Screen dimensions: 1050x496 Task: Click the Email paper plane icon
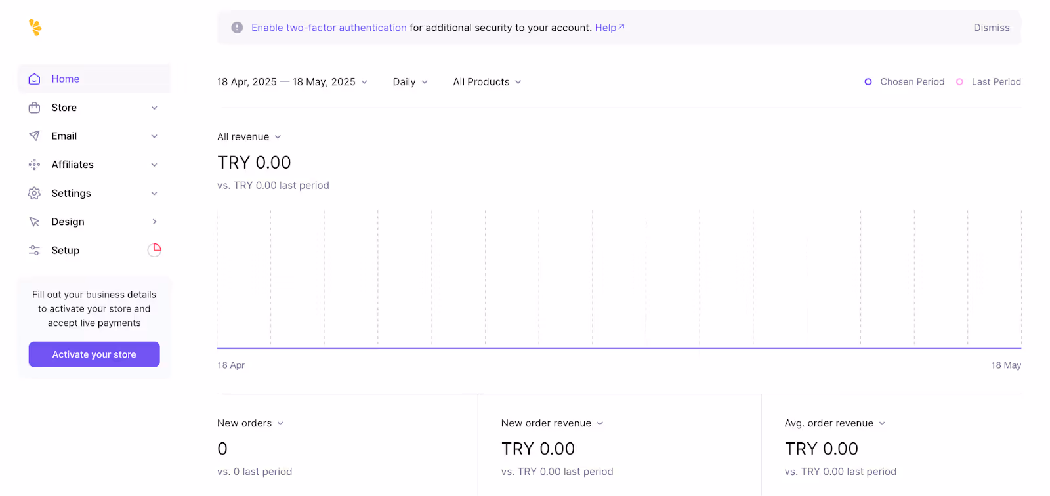35,136
